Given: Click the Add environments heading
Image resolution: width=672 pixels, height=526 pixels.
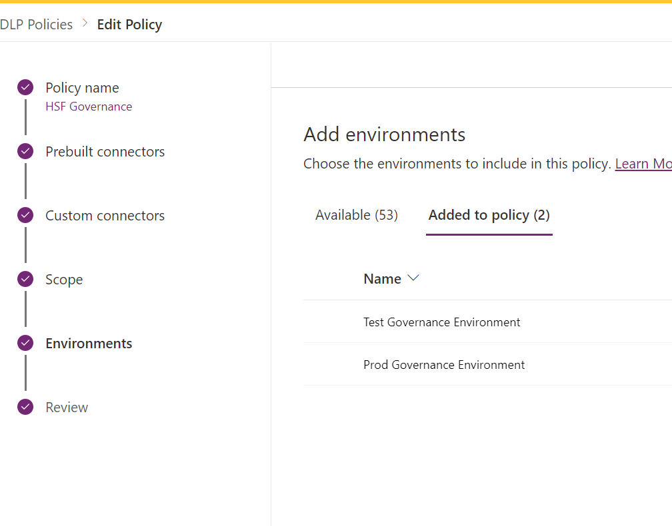Looking at the screenshot, I should click(384, 134).
